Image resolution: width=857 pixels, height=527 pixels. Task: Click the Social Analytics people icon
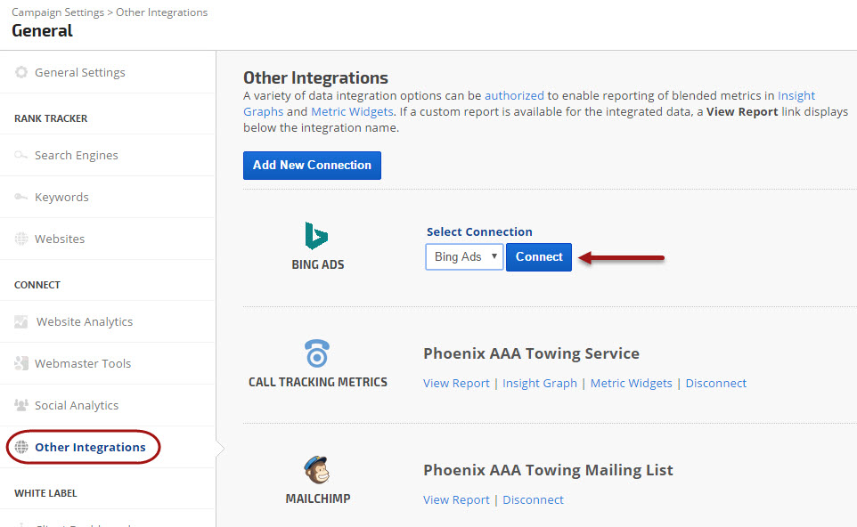[x=21, y=405]
